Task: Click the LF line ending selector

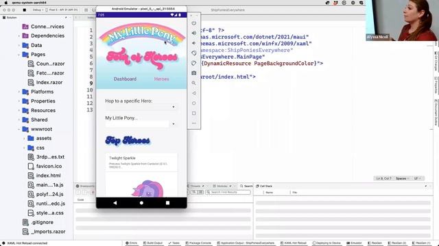Action: [418, 178]
